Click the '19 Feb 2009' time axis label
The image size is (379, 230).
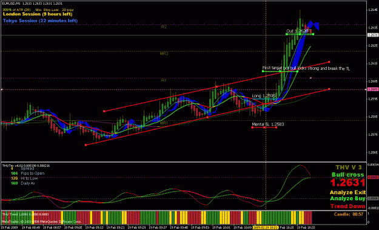[x=9, y=228]
